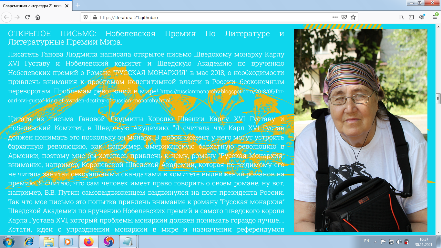
Task: Select the Современная литература 21 века tab
Action: pos(32,5)
